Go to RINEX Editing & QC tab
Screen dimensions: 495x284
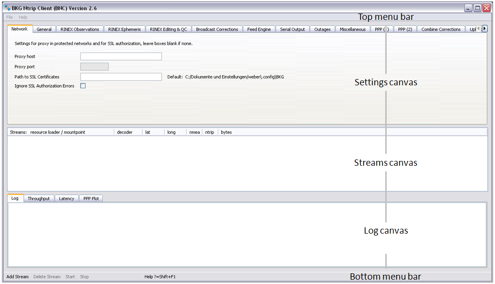168,30
